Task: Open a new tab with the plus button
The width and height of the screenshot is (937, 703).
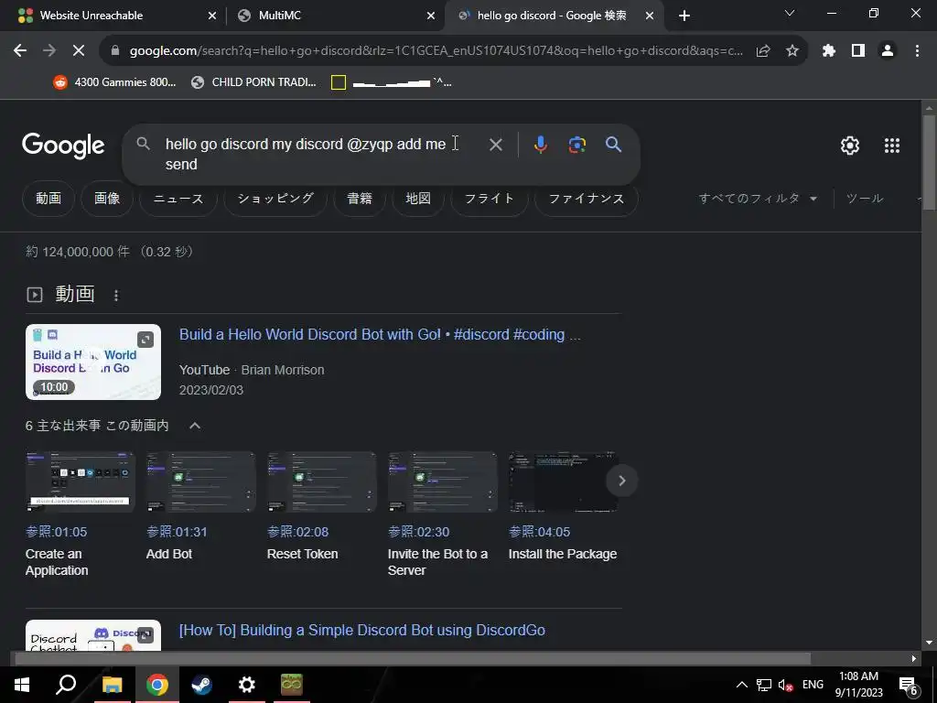Action: point(684,16)
